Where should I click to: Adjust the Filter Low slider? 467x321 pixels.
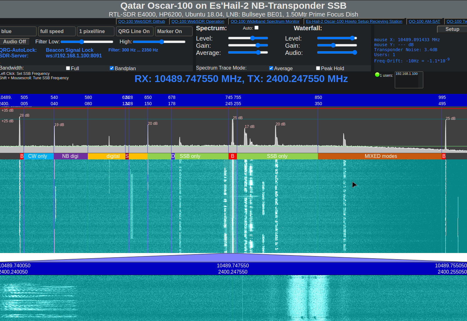pyautogui.click(x=87, y=42)
